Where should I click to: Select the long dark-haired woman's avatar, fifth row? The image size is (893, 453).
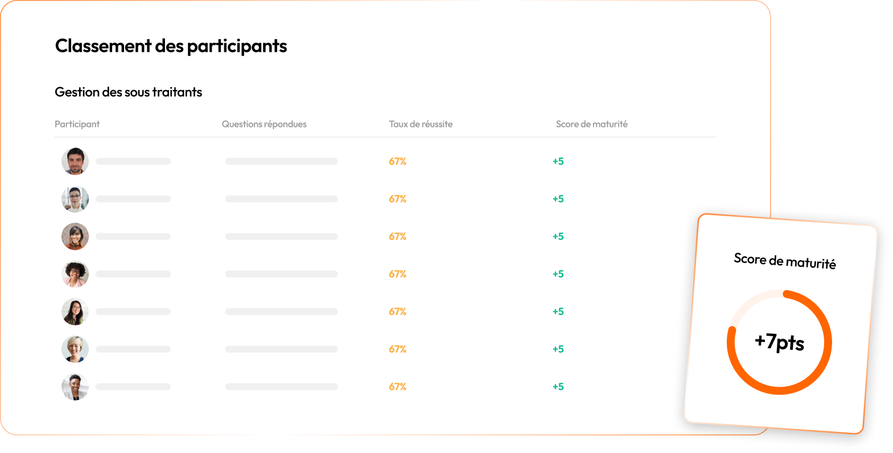click(x=75, y=311)
